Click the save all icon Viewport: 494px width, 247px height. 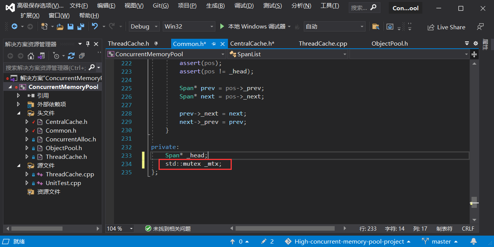(81, 27)
